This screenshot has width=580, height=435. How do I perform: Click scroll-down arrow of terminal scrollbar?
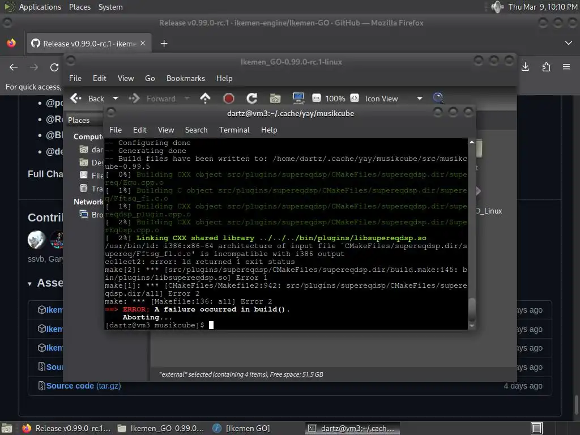tap(472, 326)
